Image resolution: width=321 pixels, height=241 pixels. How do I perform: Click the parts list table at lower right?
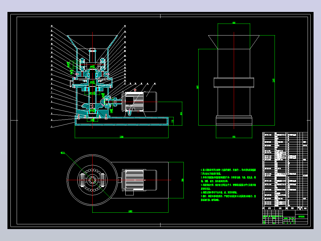[x=285, y=171]
